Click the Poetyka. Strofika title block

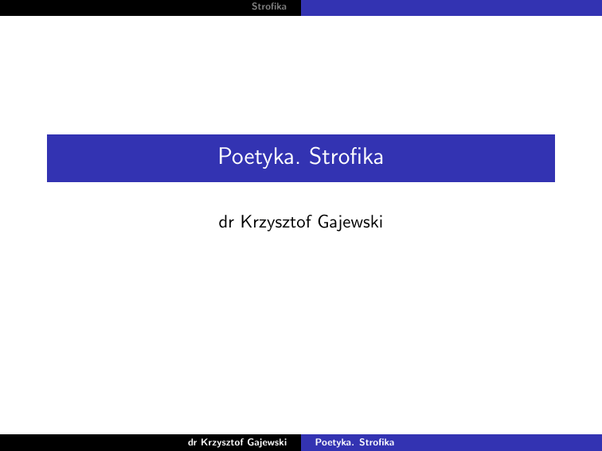pyautogui.click(x=300, y=158)
